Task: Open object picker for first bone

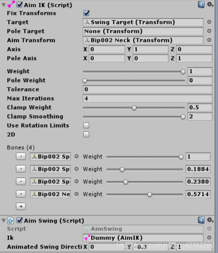Action: tap(77, 156)
